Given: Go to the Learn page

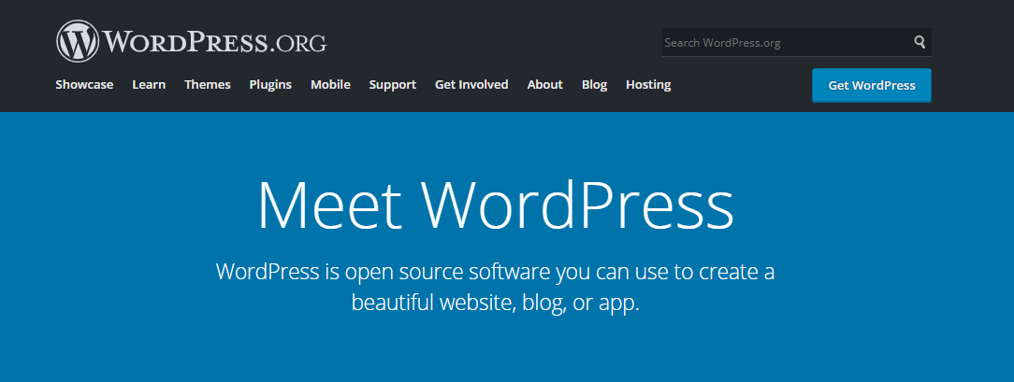Looking at the screenshot, I should 149,85.
